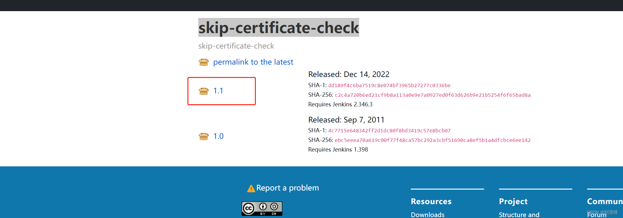Select the skip-certificate-check page heading
This screenshot has width=623, height=218.
coord(279,28)
